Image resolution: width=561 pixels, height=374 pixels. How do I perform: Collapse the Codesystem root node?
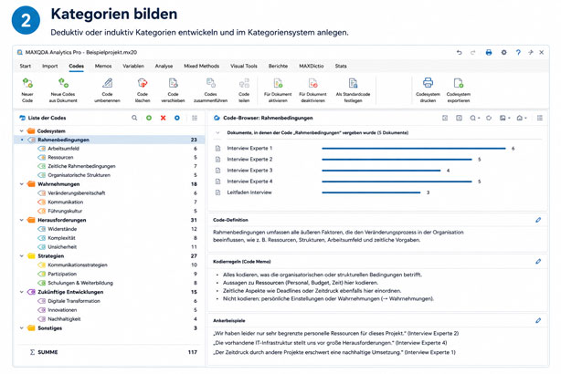click(21, 131)
